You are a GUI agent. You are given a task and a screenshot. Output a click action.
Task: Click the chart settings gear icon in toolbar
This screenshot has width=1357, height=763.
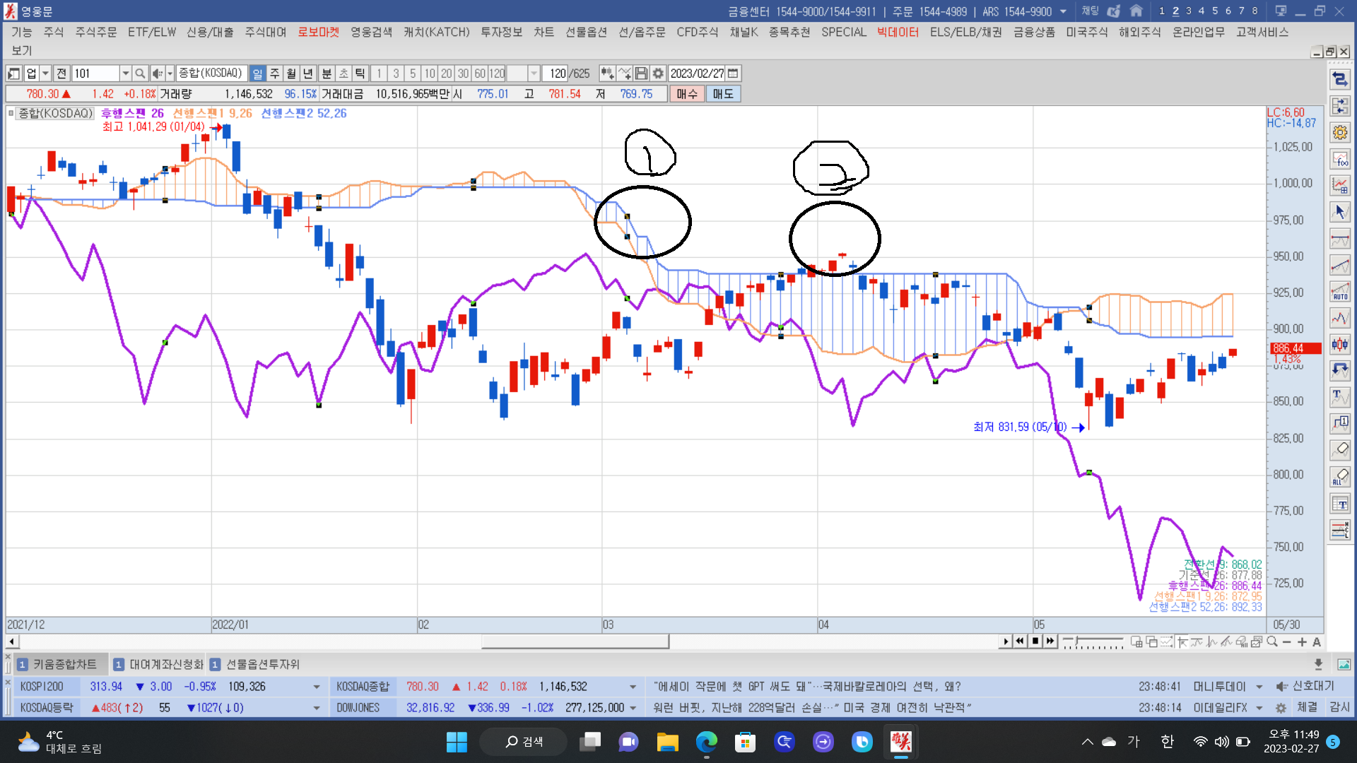(658, 73)
